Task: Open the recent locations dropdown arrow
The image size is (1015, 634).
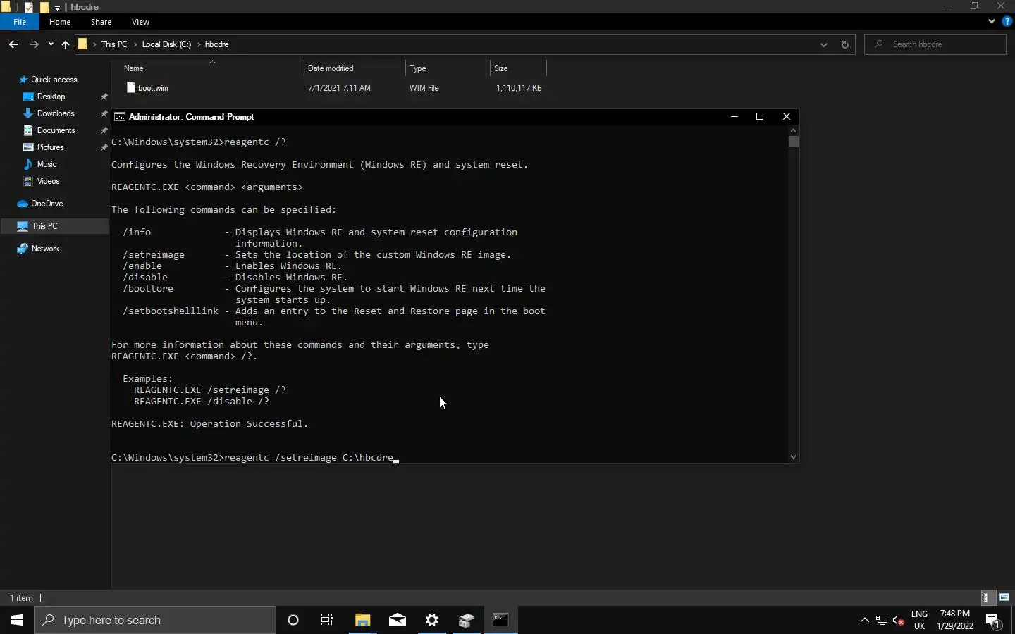Action: 51,44
